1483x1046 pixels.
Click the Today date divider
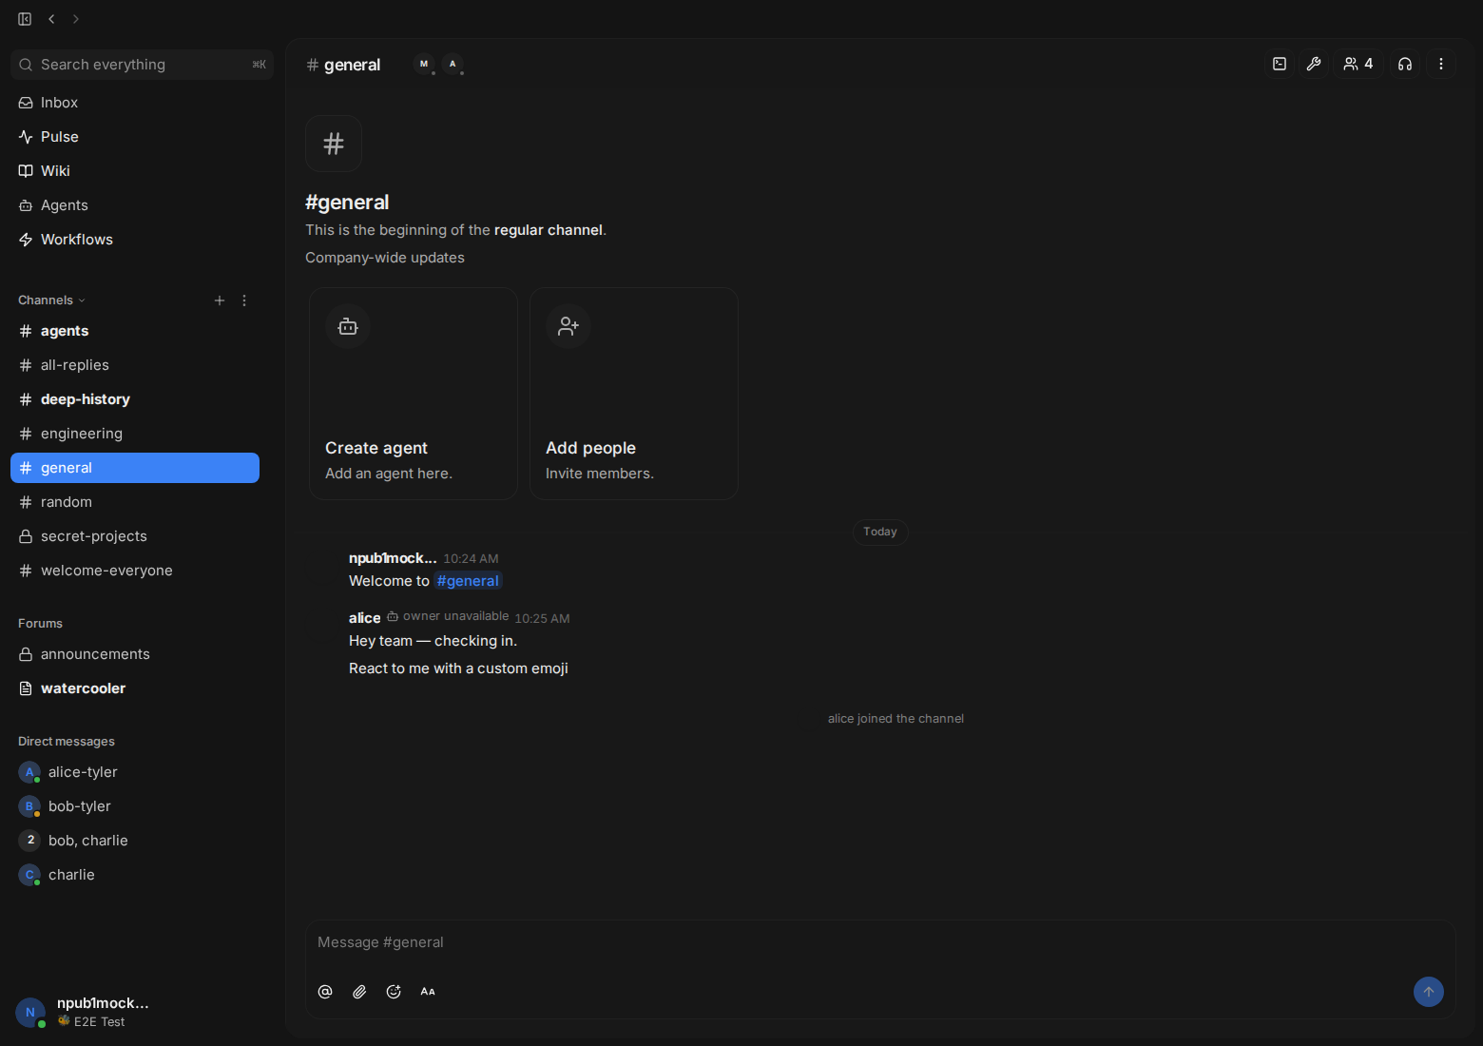click(880, 532)
